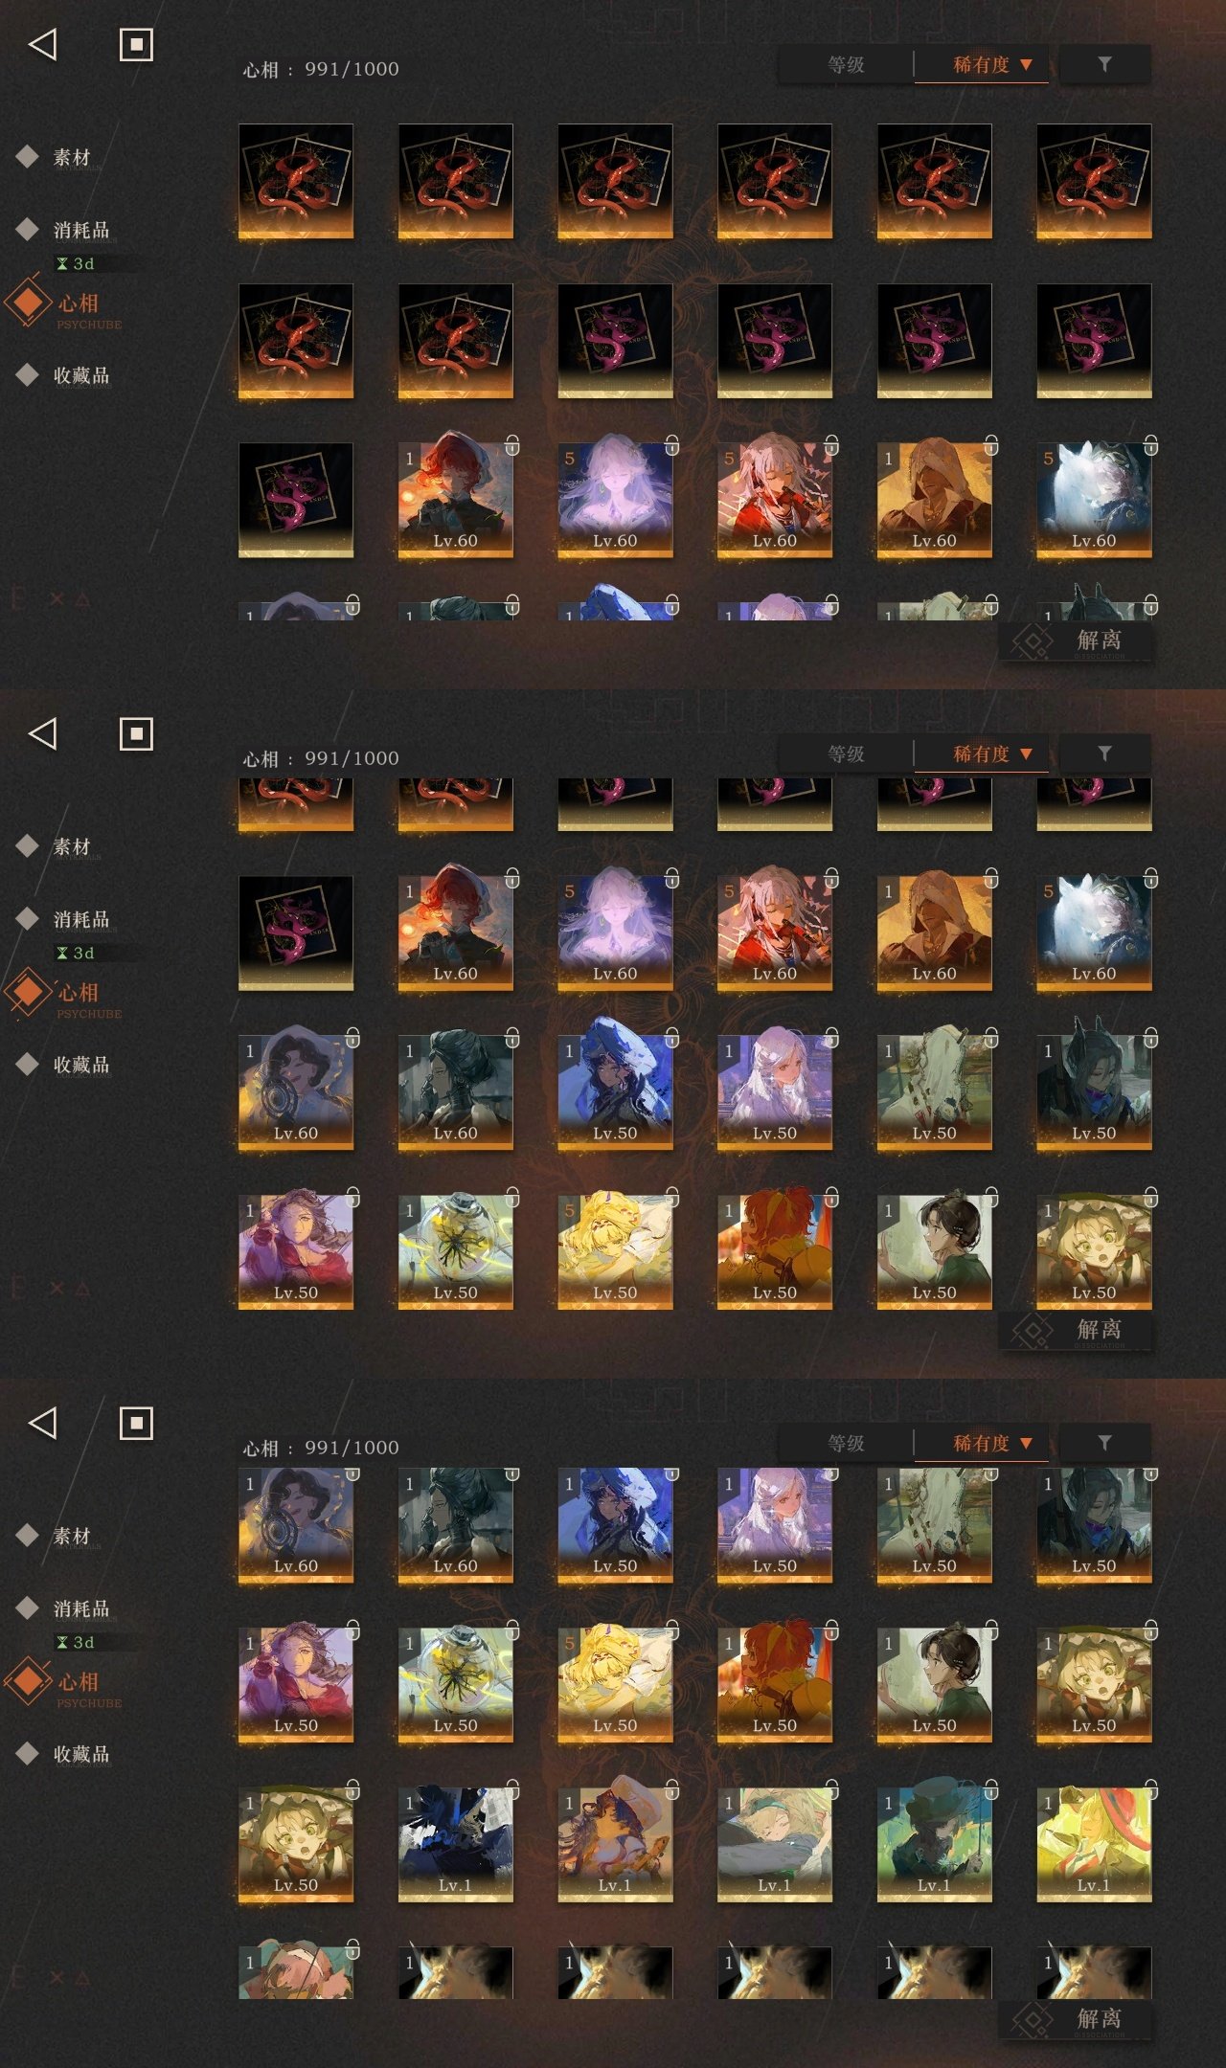Click the funnel filter icon in the middle screenshot
The width and height of the screenshot is (1226, 2068).
(x=1104, y=753)
